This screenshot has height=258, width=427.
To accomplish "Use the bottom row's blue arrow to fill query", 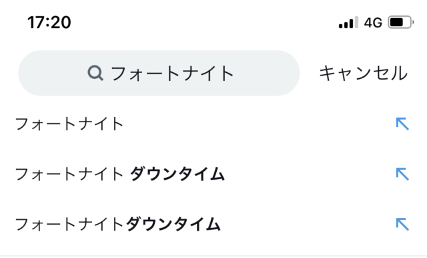I will click(x=402, y=224).
